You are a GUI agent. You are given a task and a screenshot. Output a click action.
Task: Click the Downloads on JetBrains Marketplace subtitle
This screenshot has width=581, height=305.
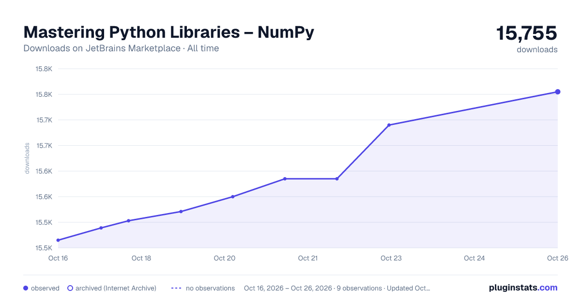click(121, 48)
